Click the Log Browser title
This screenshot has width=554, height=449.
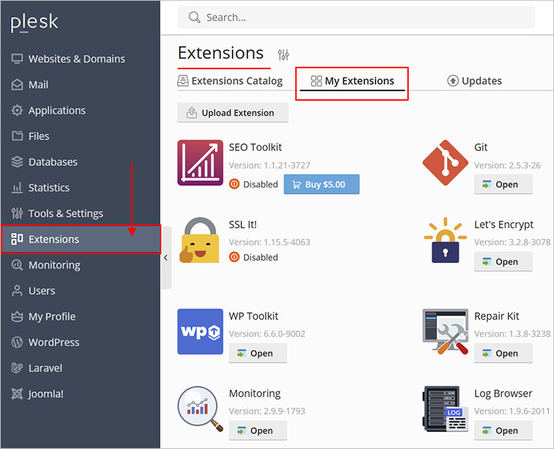coord(503,393)
